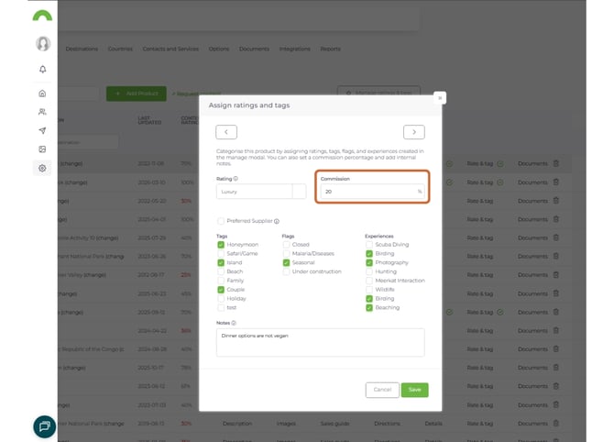The width and height of the screenshot is (614, 442).
Task: Open the paper plane icon in sidebar
Action: [x=42, y=130]
